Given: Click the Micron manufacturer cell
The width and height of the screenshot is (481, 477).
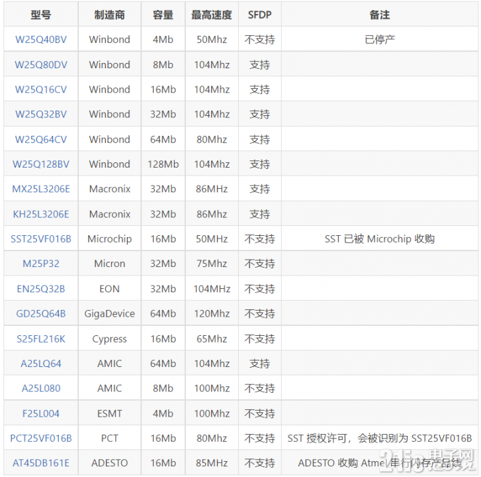Looking at the screenshot, I should [110, 264].
